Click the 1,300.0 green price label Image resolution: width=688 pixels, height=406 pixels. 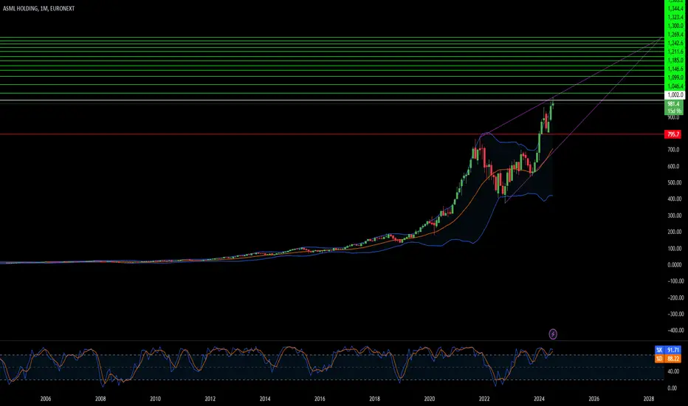(675, 26)
